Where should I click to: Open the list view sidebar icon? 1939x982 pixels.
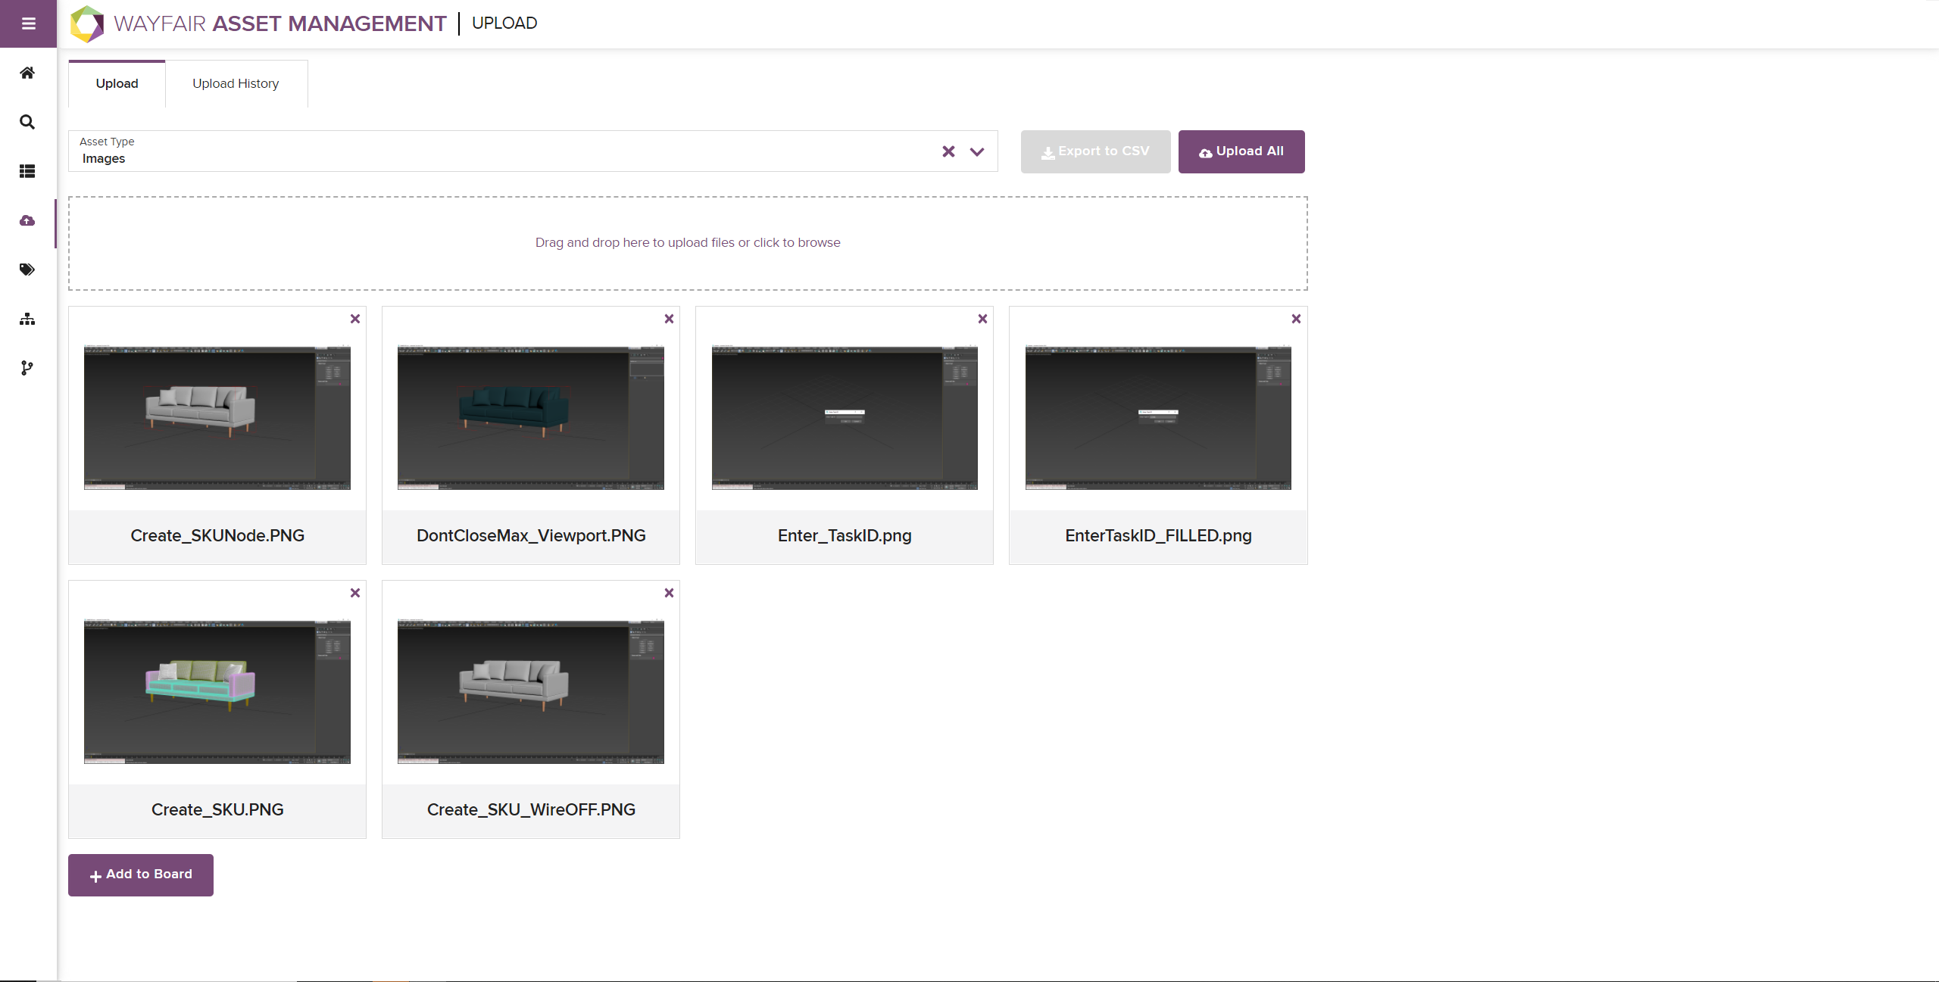[27, 171]
